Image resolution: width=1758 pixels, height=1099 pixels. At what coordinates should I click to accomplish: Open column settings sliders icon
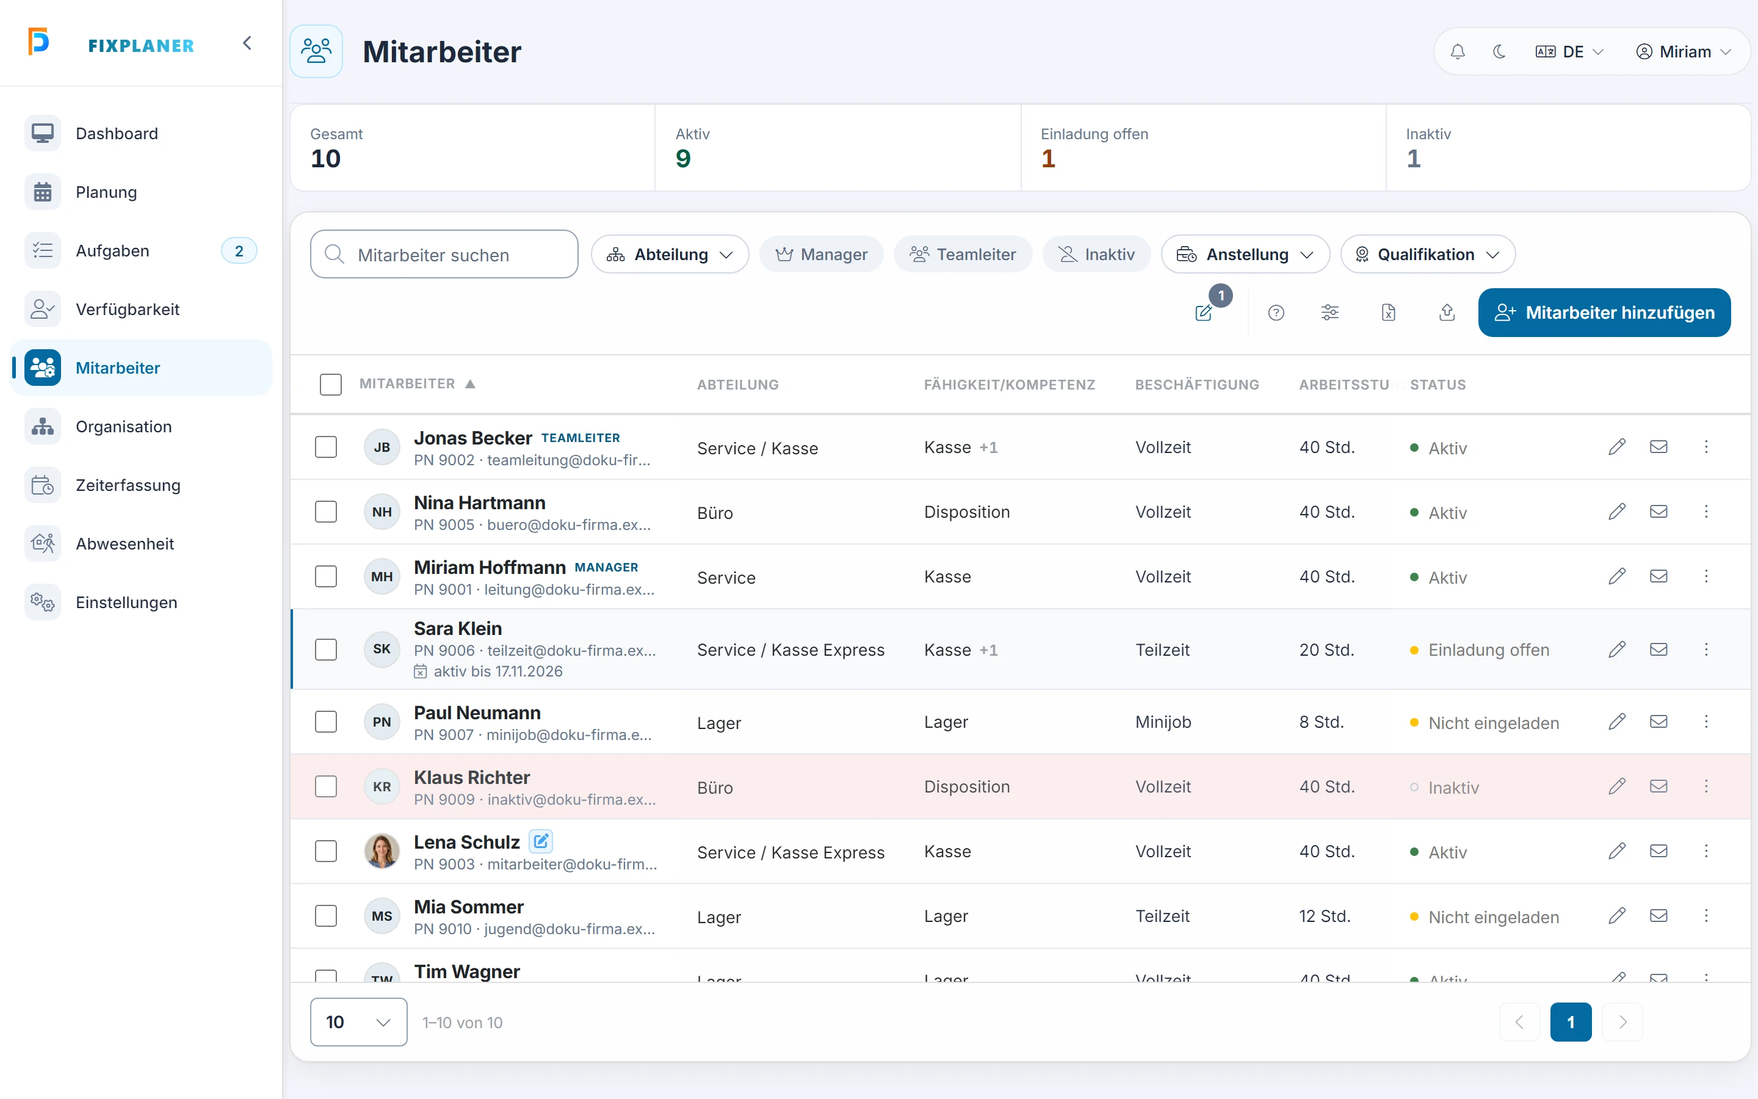tap(1329, 313)
